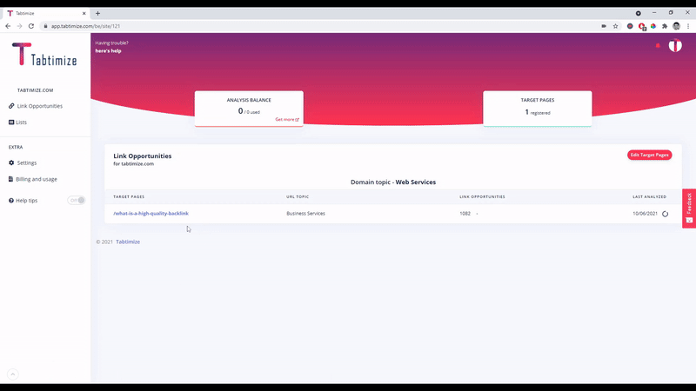Click the Help tips question mark icon
The width and height of the screenshot is (696, 391).
pyautogui.click(x=11, y=201)
